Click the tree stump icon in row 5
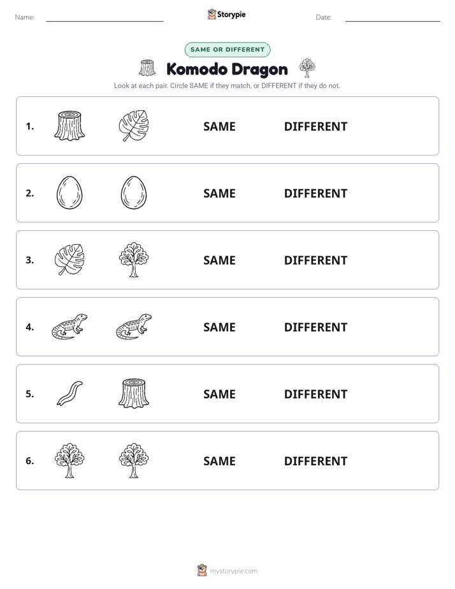 [134, 393]
